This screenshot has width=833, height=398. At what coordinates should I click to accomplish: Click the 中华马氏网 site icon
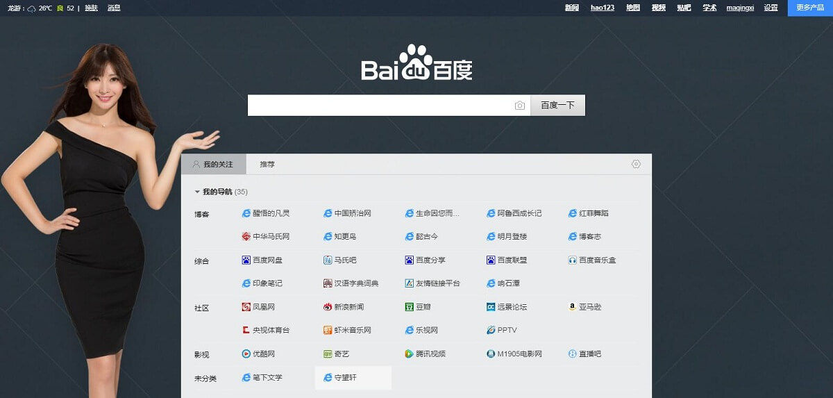click(246, 237)
